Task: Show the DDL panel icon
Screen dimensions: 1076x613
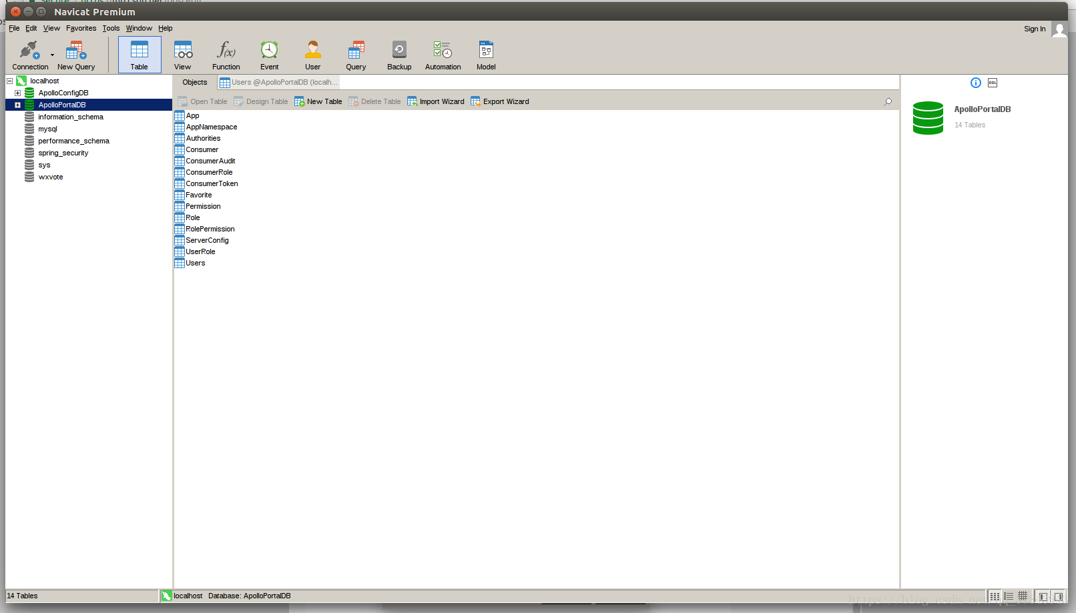Action: (993, 83)
